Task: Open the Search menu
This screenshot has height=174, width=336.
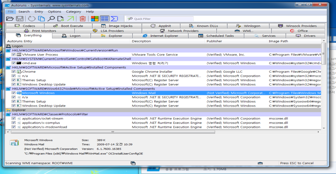Action: tap(24, 12)
